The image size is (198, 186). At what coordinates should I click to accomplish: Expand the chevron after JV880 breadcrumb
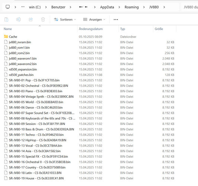(x=164, y=7)
